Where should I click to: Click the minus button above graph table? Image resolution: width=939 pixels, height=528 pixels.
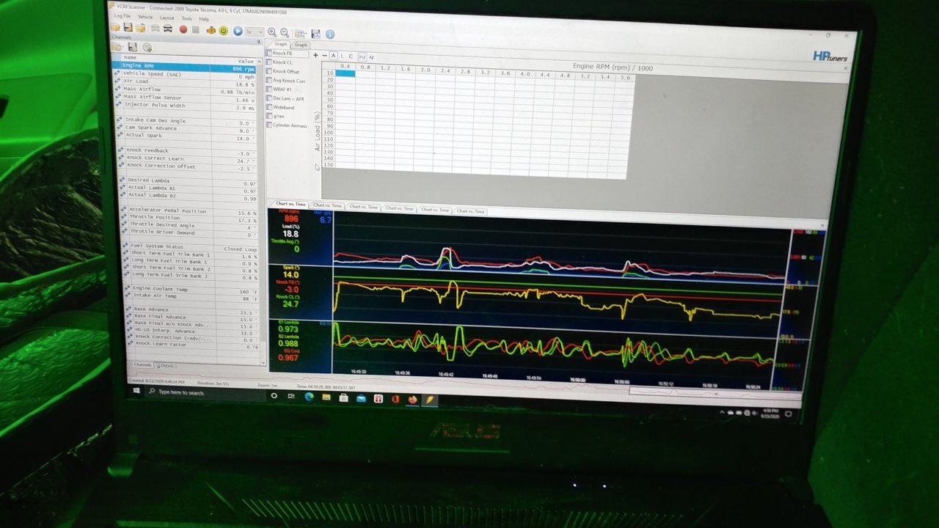(x=324, y=56)
